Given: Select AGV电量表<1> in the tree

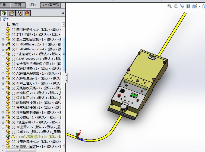Looking at the screenshot, I should pyautogui.click(x=36, y=78).
